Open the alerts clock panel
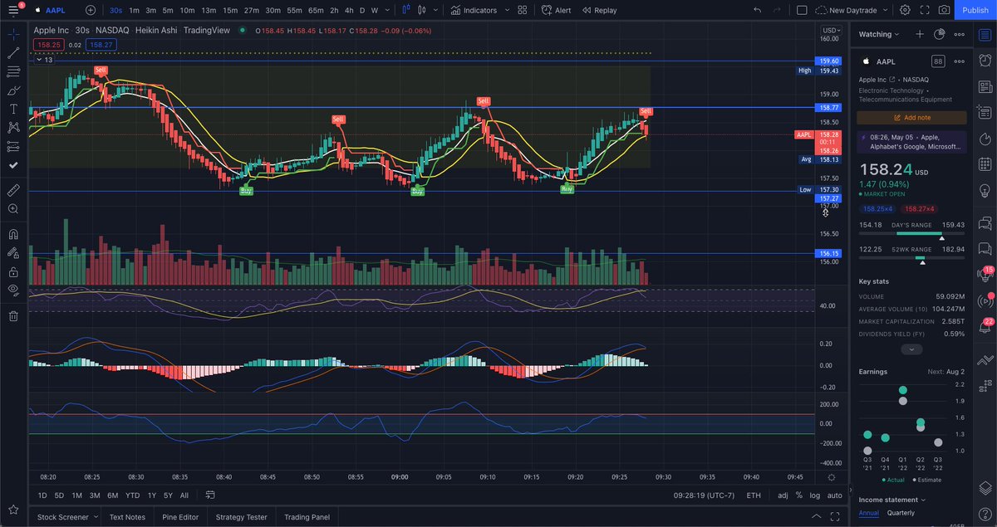 click(x=985, y=61)
